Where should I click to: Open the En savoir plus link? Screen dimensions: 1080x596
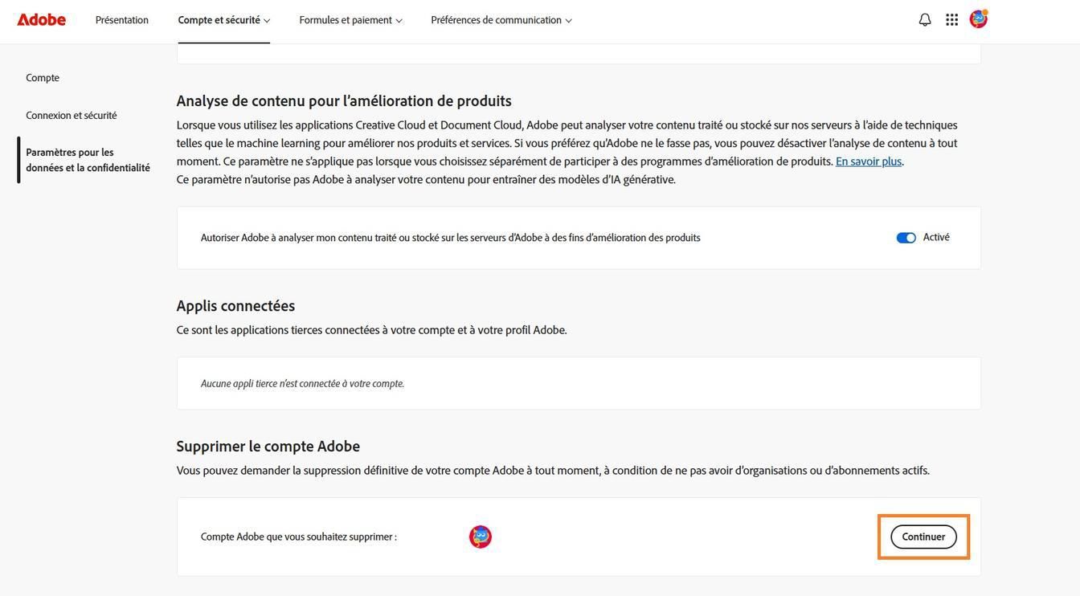tap(869, 161)
